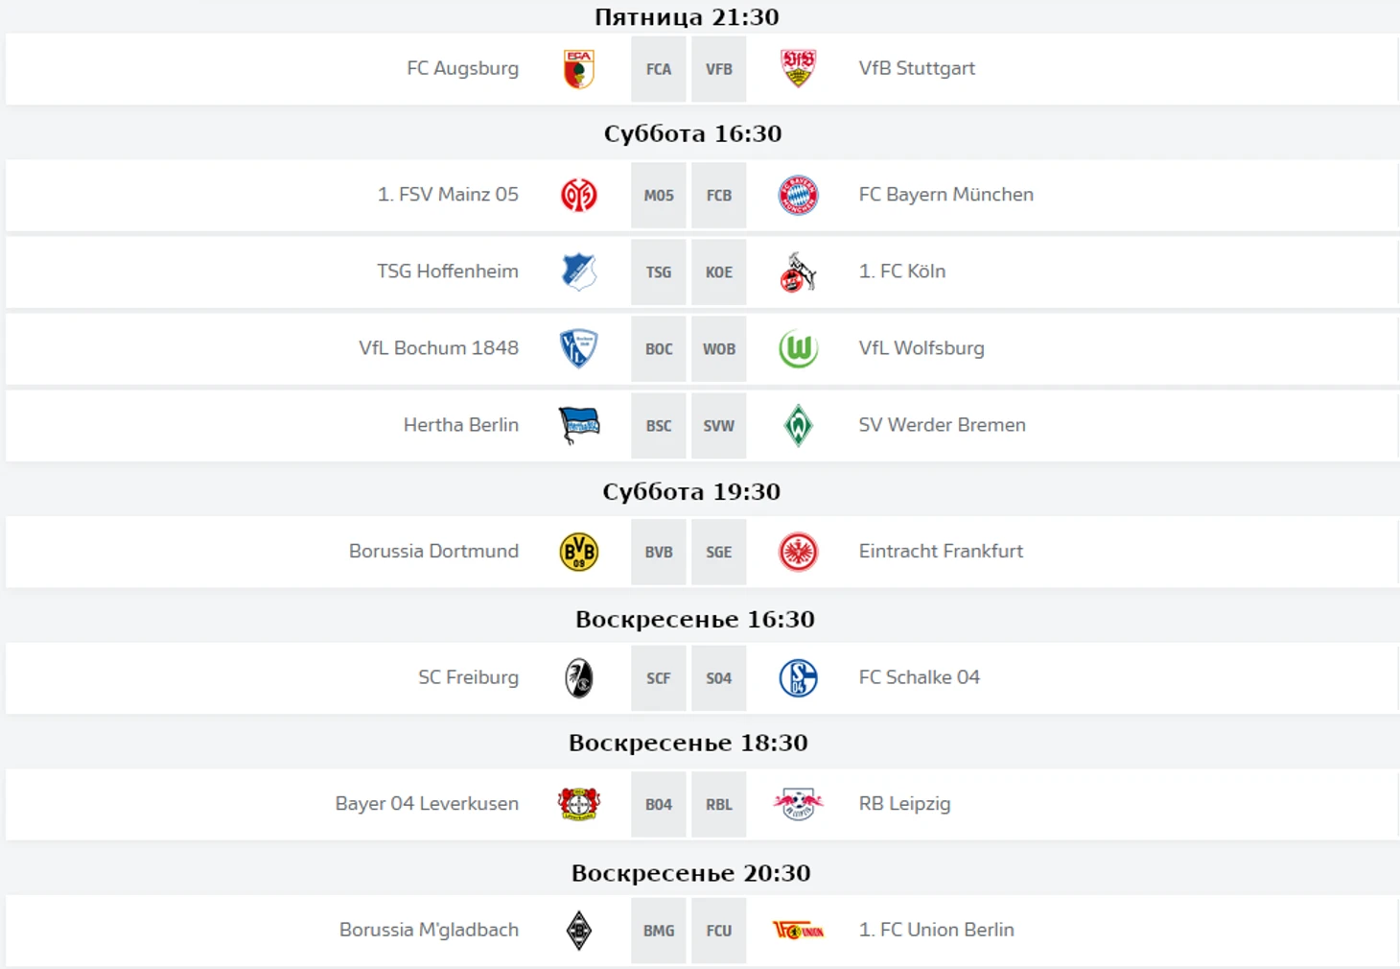The width and height of the screenshot is (1400, 969).
Task: Click the FCB abbreviation box
Action: point(719,195)
